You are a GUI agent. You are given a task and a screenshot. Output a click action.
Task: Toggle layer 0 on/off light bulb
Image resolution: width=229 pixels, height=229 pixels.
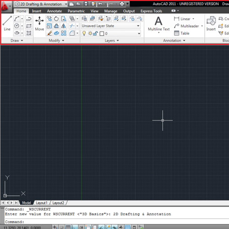(x=84, y=33)
